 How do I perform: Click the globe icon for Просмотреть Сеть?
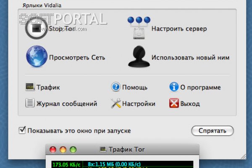pos(36,57)
